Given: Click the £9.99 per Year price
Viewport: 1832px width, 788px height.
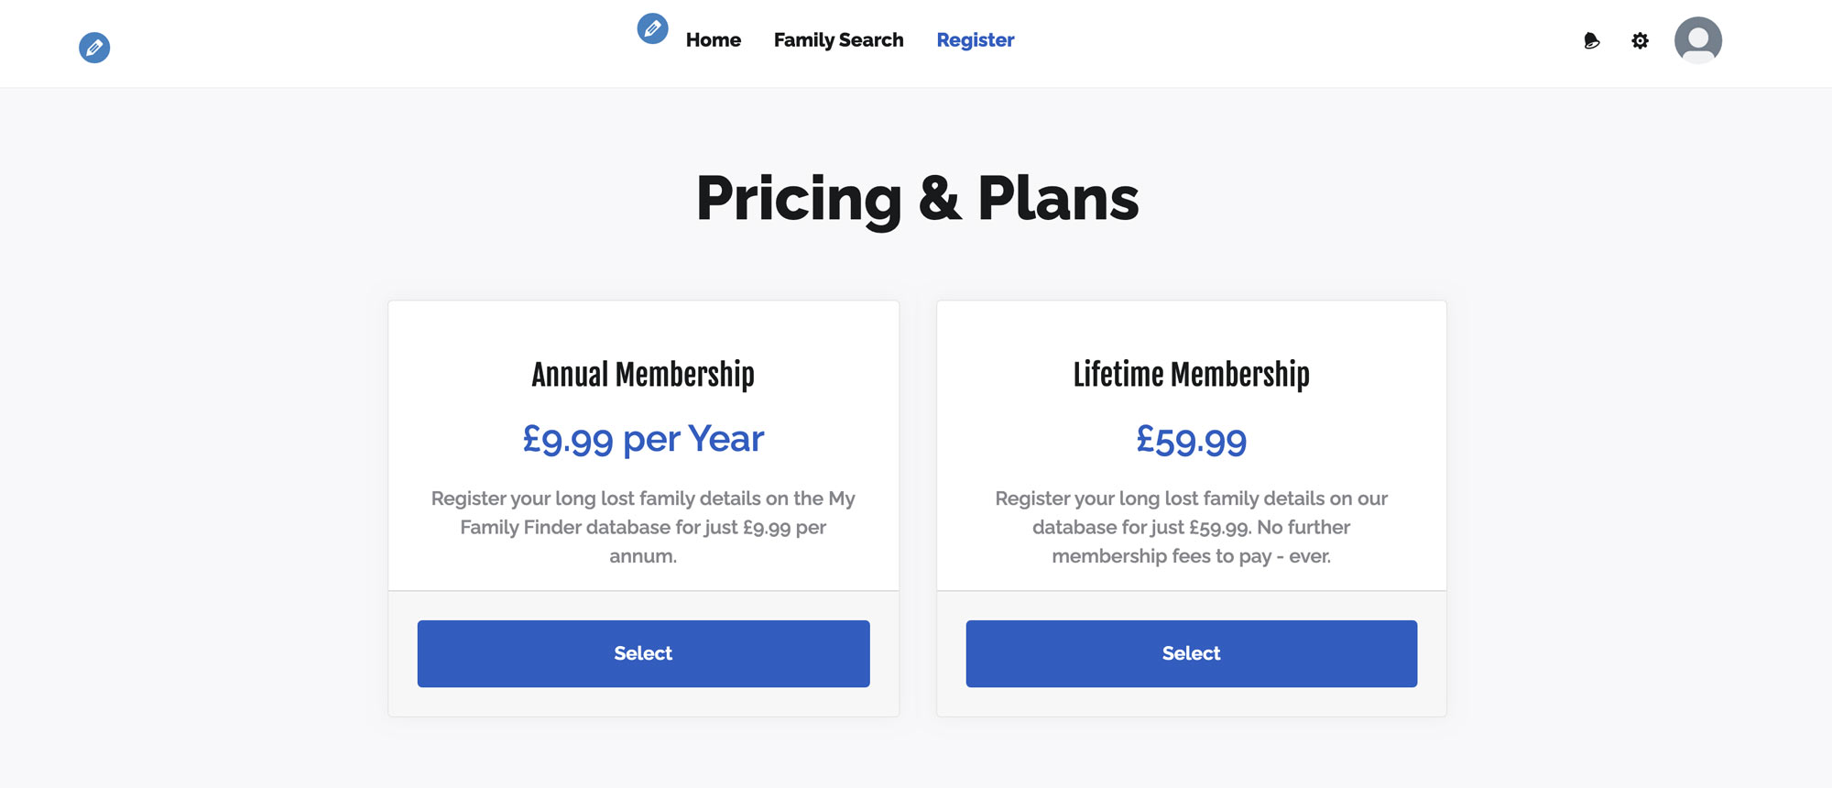Looking at the screenshot, I should (643, 439).
